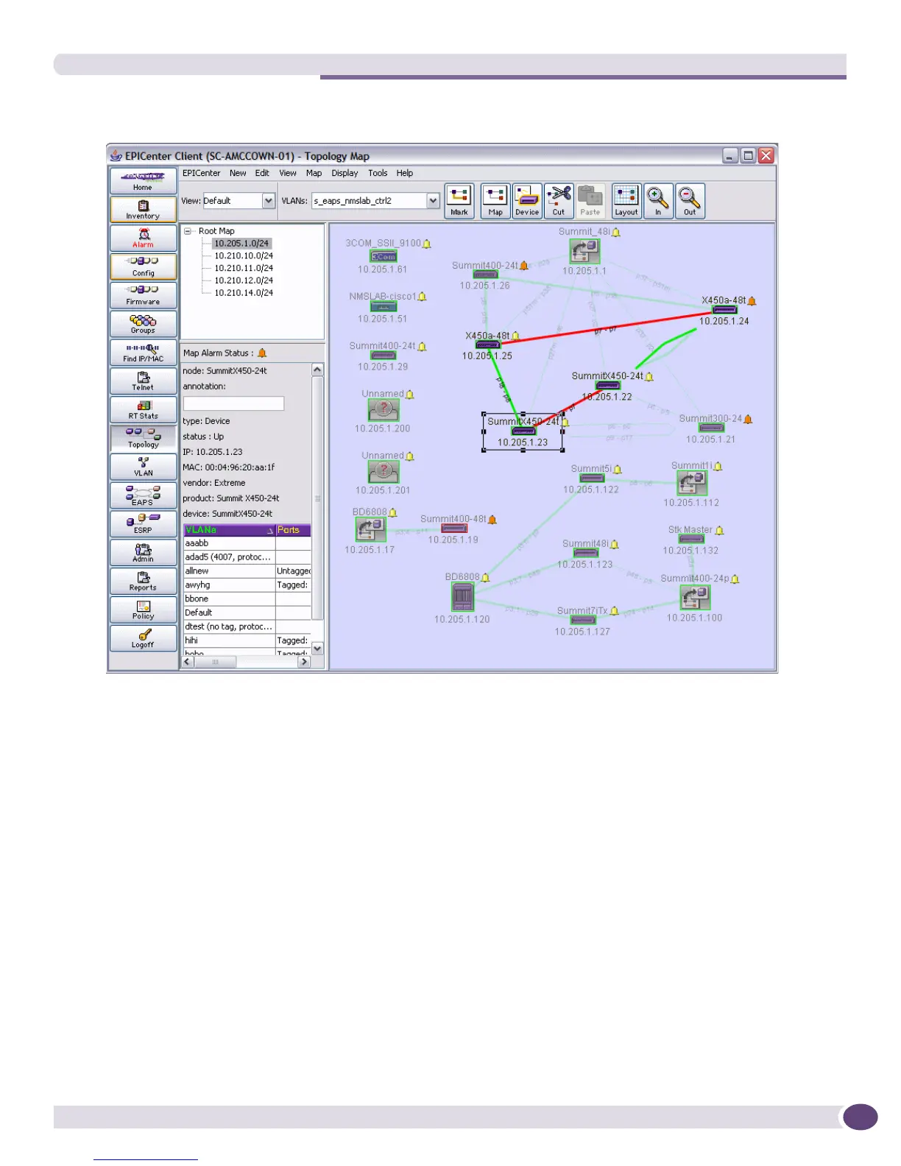Click the Logoff button
The width and height of the screenshot is (901, 1166).
[143, 638]
